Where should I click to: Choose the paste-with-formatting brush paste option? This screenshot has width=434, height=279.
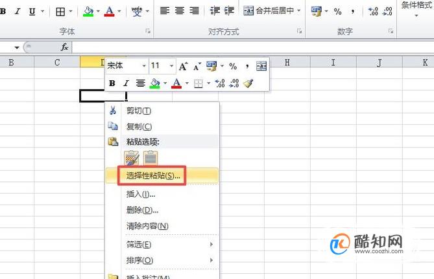tap(132, 158)
